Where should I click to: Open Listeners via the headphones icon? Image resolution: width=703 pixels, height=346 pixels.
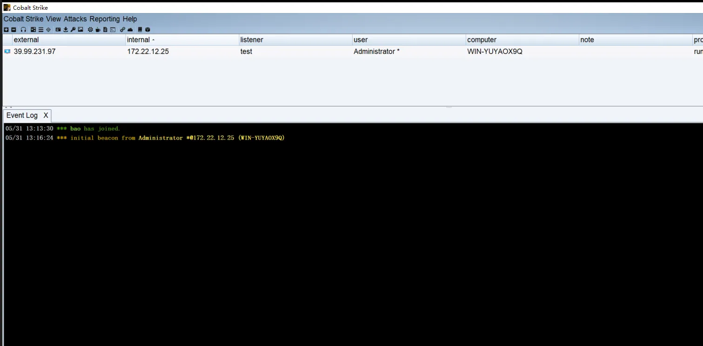(23, 30)
